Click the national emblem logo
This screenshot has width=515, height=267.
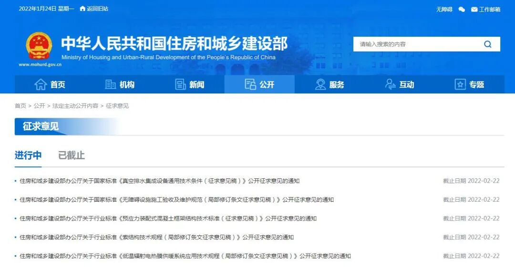click(x=39, y=46)
